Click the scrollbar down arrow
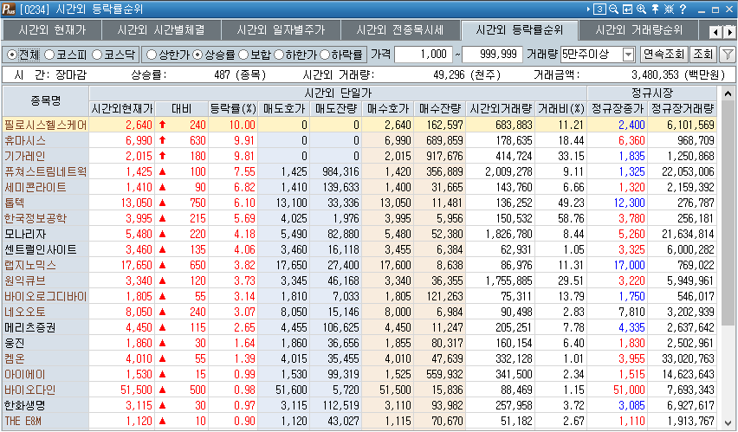Image resolution: width=738 pixels, height=432 pixels. (x=728, y=422)
